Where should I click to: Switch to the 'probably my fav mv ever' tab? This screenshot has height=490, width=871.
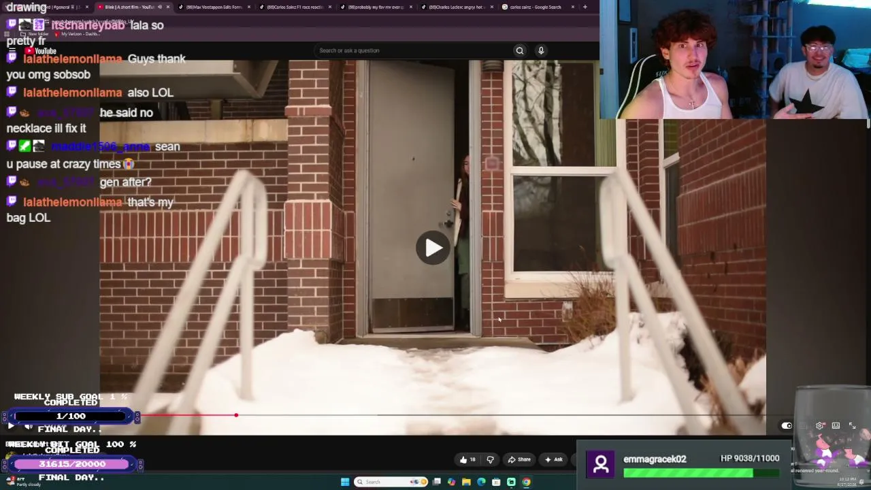(x=376, y=7)
